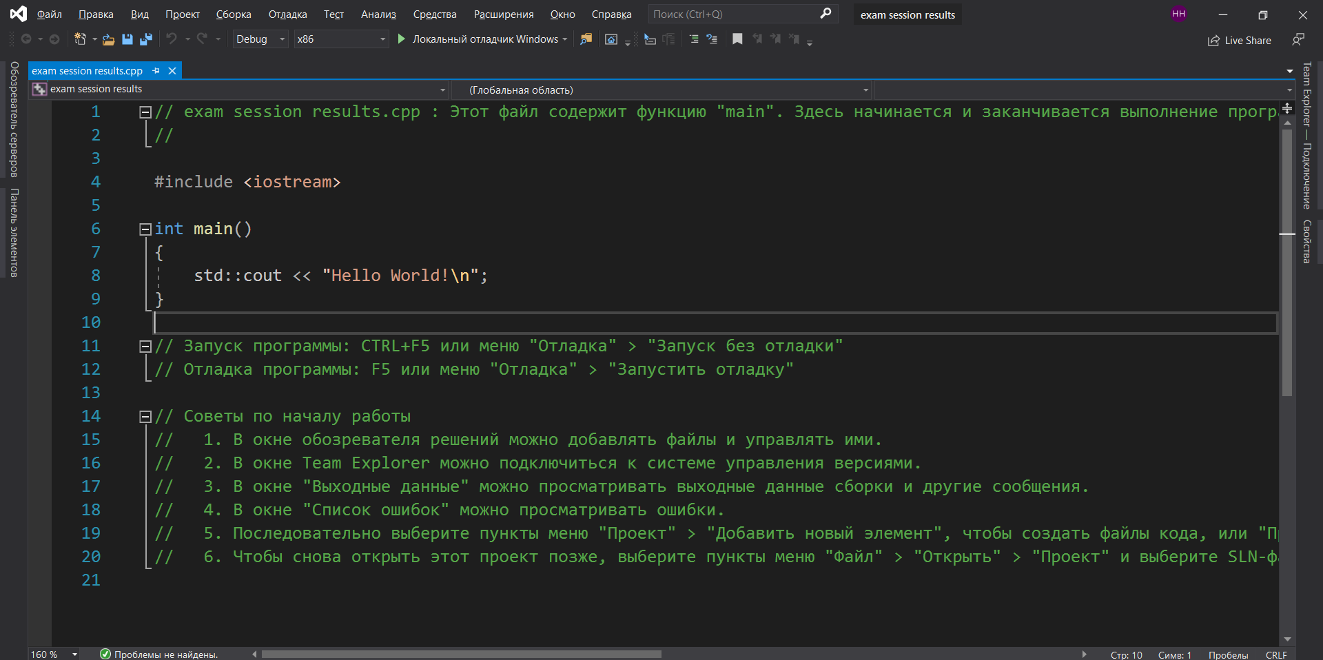Open the Анализ menu
The height and width of the screenshot is (660, 1323).
click(x=378, y=14)
